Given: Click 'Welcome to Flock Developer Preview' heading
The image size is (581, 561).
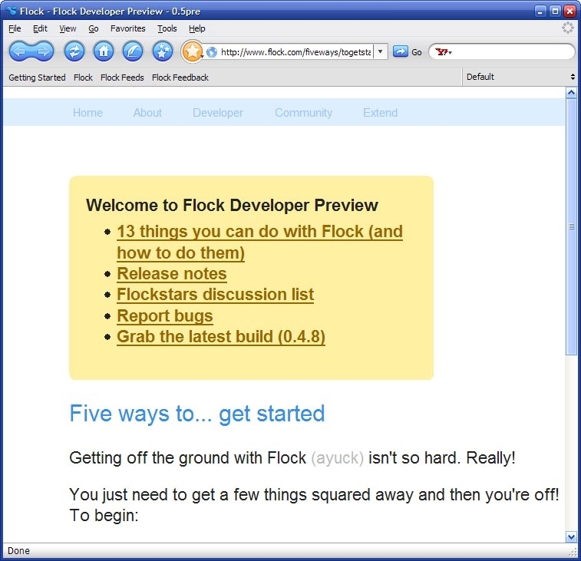Looking at the screenshot, I should pos(233,205).
